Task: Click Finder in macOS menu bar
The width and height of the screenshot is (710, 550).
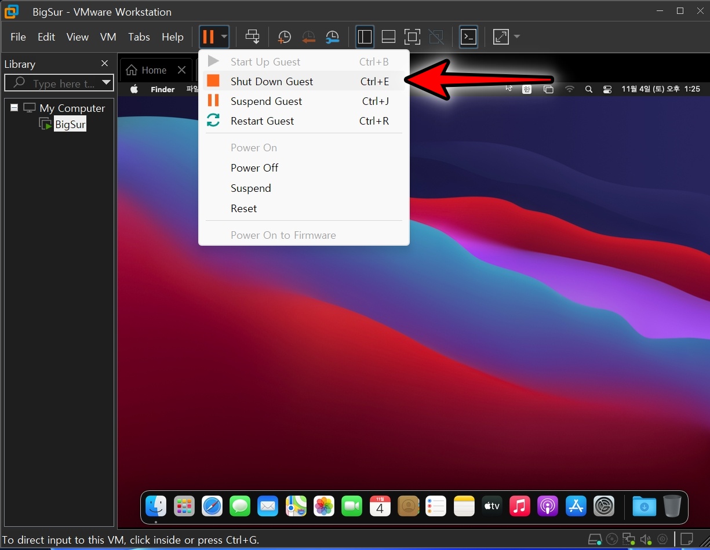Action: coord(163,89)
